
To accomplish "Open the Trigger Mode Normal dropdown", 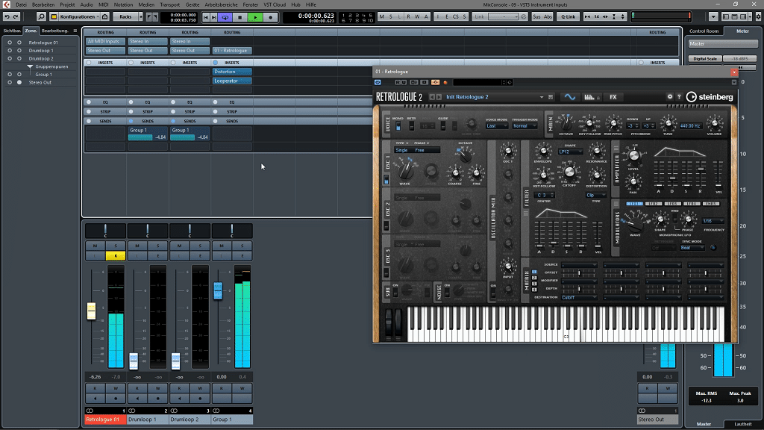I will [525, 125].
